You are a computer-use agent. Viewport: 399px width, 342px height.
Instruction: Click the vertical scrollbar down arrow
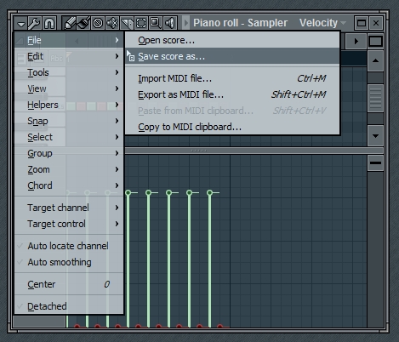[375, 136]
